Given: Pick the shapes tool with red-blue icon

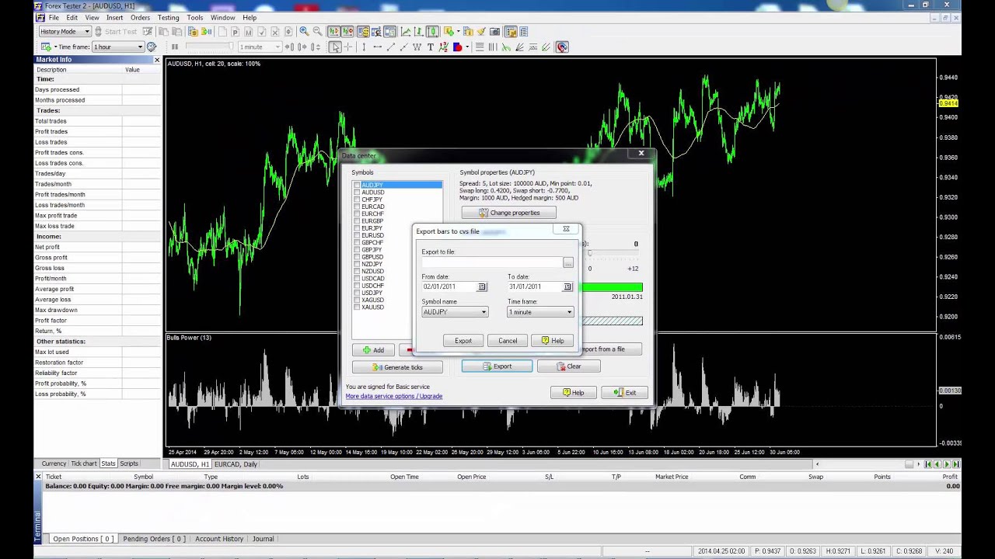Looking at the screenshot, I should (457, 47).
